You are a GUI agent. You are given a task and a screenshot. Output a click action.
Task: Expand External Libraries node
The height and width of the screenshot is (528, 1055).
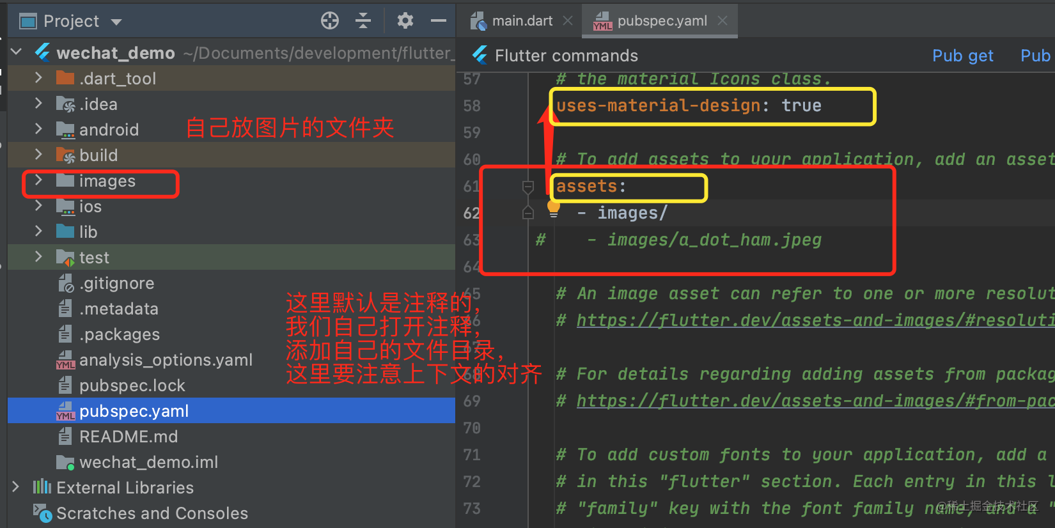coord(15,486)
